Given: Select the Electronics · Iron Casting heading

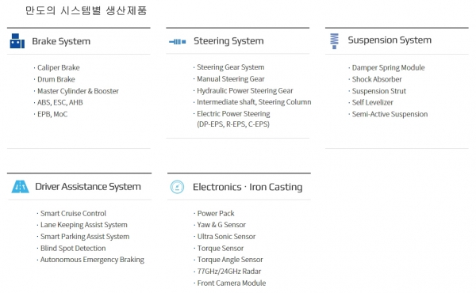Looking at the screenshot, I should point(248,187).
